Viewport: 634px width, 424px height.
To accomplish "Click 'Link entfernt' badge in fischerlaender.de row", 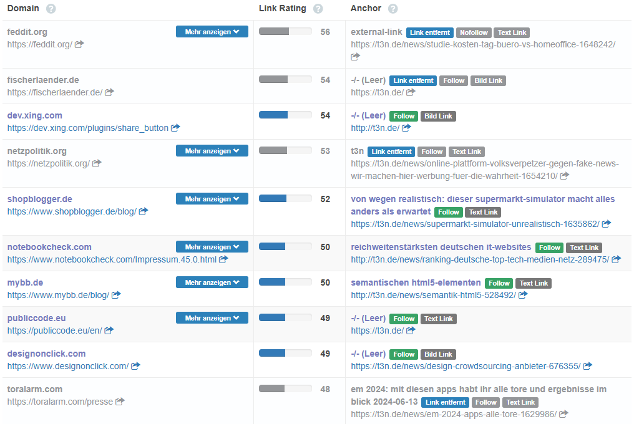I will click(x=413, y=80).
